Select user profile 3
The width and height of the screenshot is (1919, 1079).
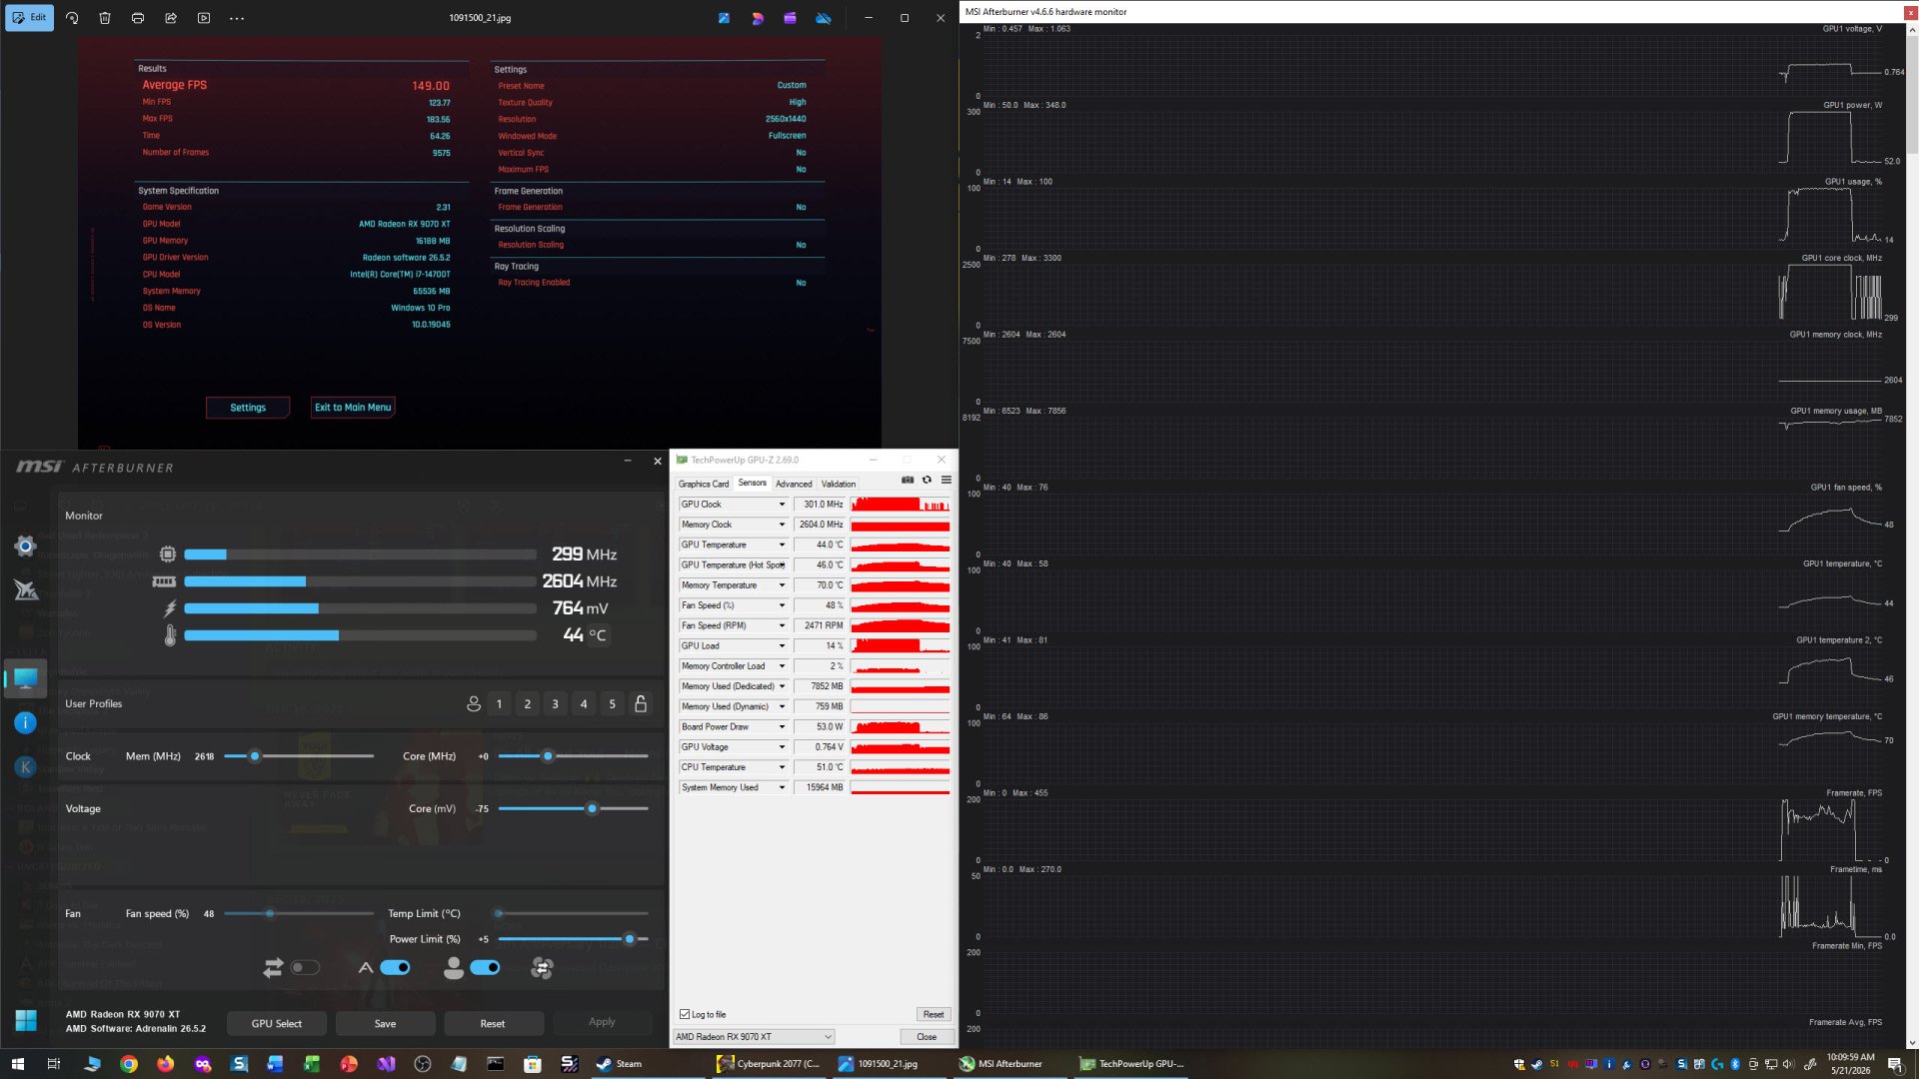coord(556,703)
